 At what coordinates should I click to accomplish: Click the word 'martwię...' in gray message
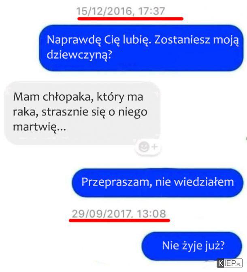[39, 127]
